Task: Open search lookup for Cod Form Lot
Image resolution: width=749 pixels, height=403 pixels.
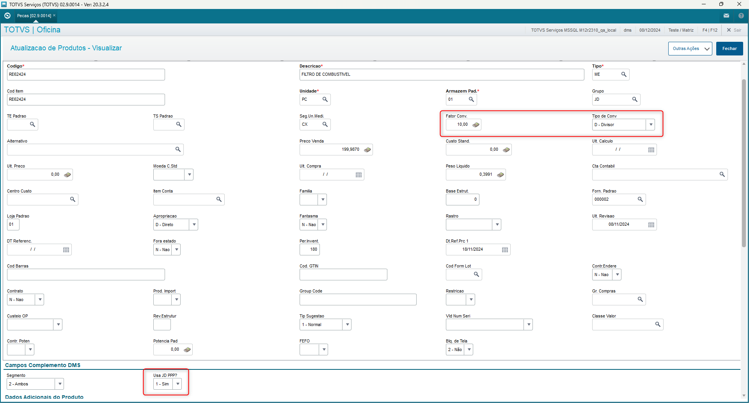Action: pos(476,275)
